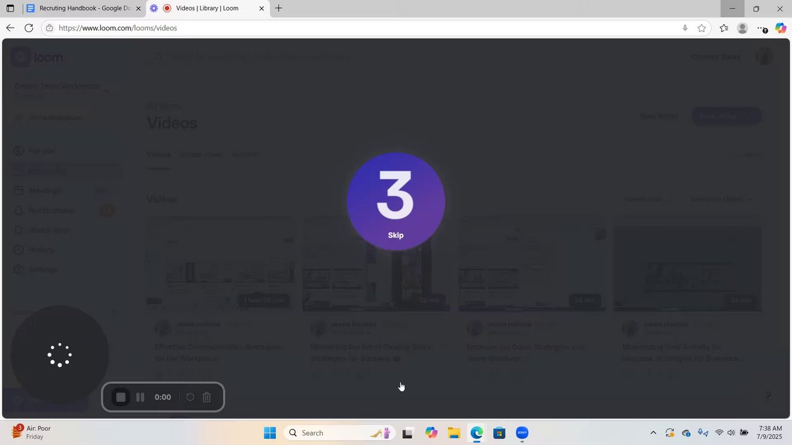Go back to the previous page

[x=10, y=28]
